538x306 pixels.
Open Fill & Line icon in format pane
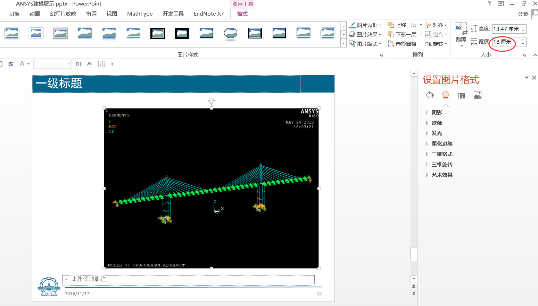point(430,95)
